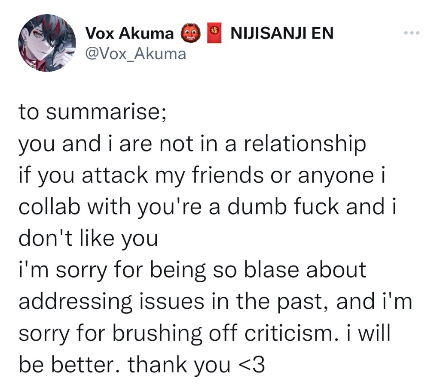
Task: Open the three-dot more options menu
Action: (412, 33)
